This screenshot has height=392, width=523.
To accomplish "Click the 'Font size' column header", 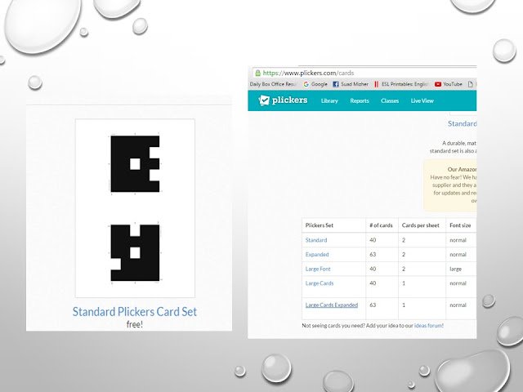I will pos(460,225).
